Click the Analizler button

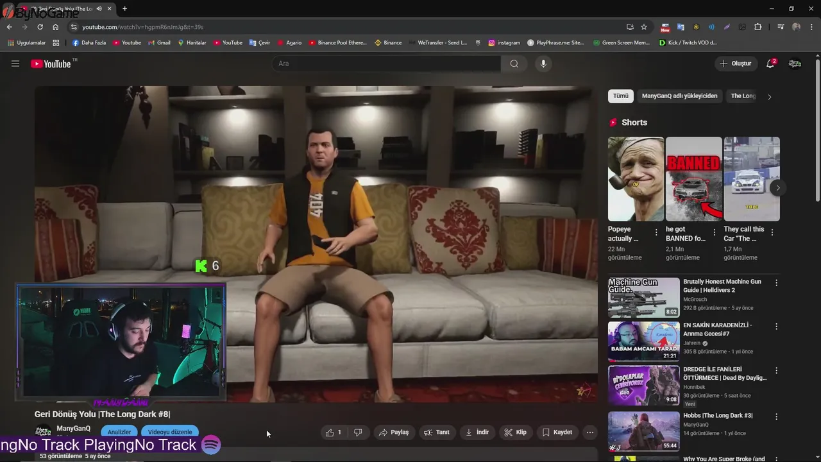pos(119,432)
